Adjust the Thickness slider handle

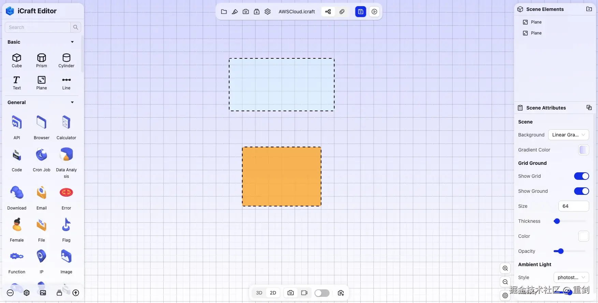click(557, 221)
